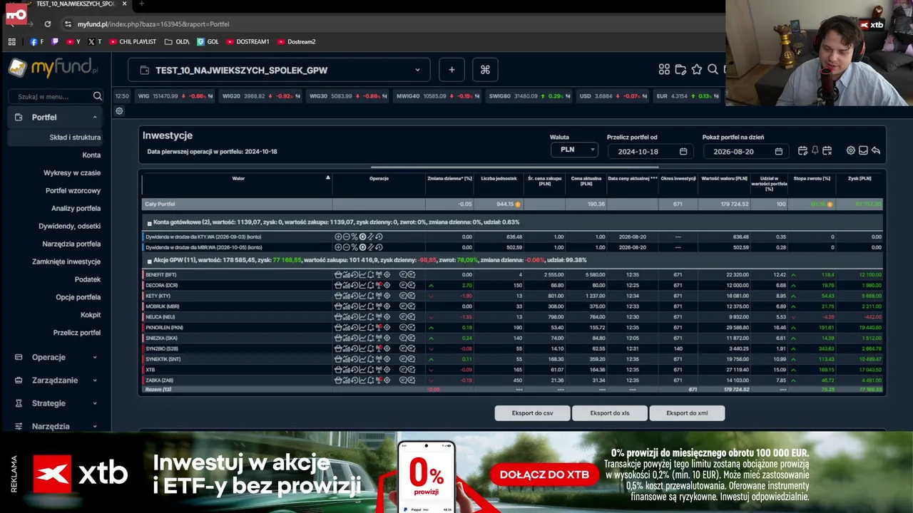Expand the Zarządzanie sidebar section

point(55,380)
